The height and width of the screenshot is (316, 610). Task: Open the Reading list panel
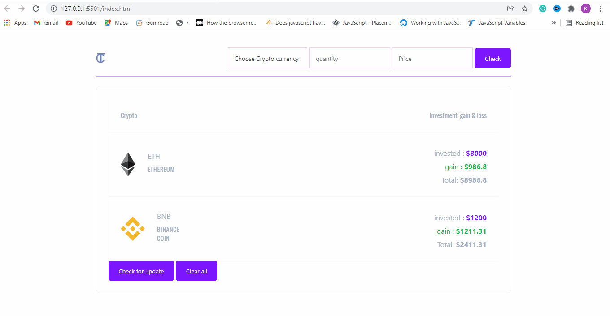584,23
